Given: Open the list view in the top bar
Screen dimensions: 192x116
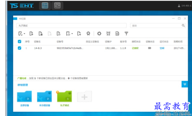Looking at the screenshot, I should pos(45,6).
